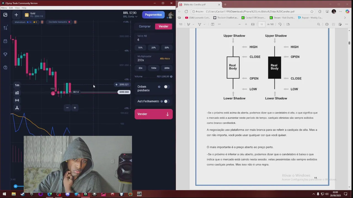Choose the 100x multiplier

[x=154, y=68]
